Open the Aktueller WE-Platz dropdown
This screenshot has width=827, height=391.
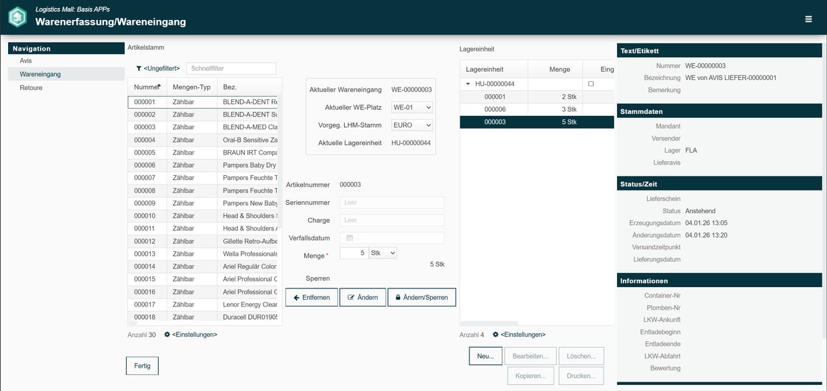412,107
